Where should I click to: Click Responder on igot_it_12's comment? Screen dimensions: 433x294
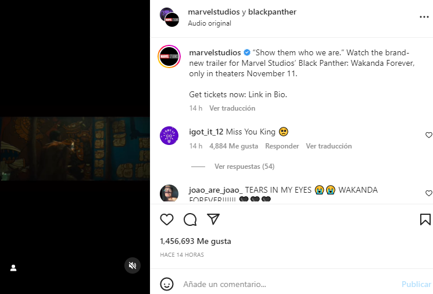click(282, 146)
